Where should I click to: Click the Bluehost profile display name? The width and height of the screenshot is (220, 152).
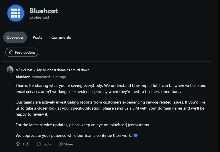(44, 11)
